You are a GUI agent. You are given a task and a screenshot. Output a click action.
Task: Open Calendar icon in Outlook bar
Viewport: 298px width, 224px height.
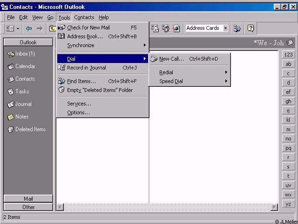point(11,67)
